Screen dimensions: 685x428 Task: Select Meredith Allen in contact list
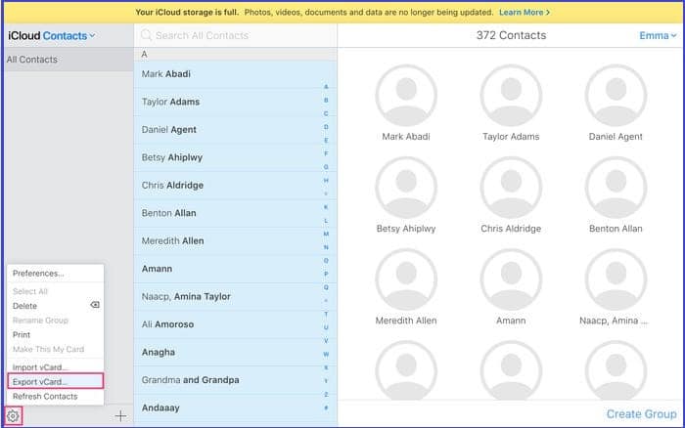click(235, 240)
